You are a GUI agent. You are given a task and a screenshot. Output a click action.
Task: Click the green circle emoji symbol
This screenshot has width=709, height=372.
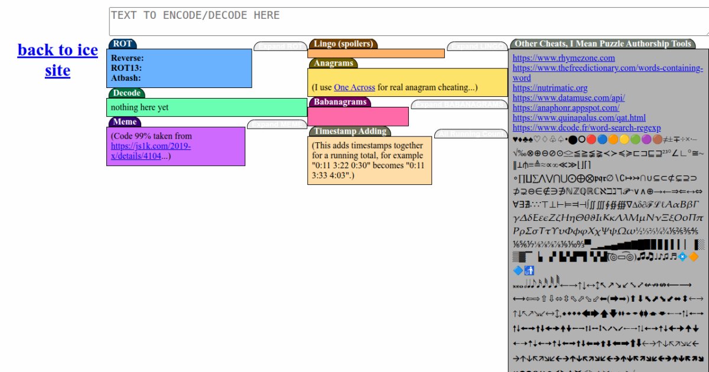point(635,140)
